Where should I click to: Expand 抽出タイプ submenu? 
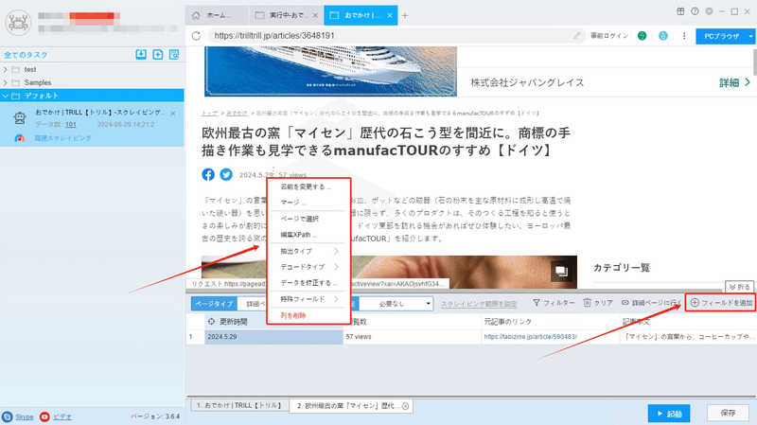[x=309, y=251]
